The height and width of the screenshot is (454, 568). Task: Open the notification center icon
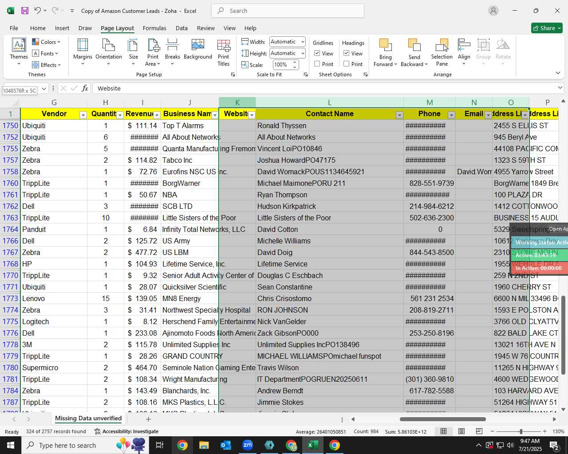[x=554, y=445]
